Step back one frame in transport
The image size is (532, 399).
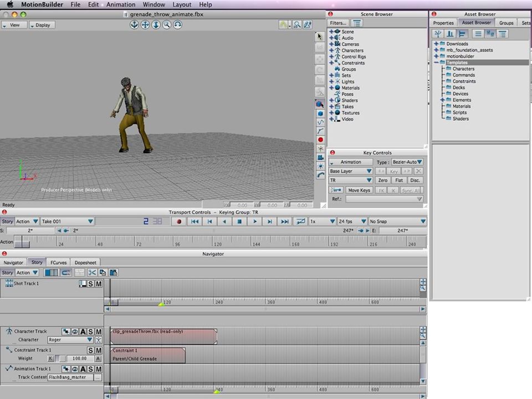tap(209, 222)
